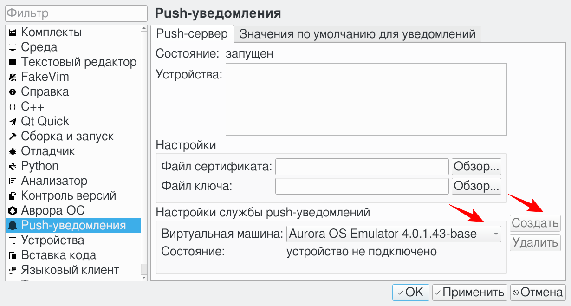Confirm with the OK button
Screen dimensions: 571x306
point(410,292)
